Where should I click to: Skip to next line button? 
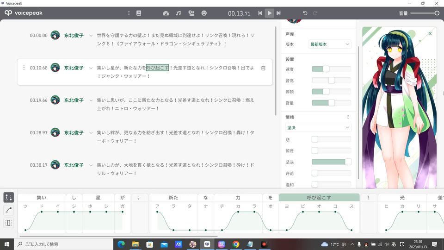pos(278,13)
